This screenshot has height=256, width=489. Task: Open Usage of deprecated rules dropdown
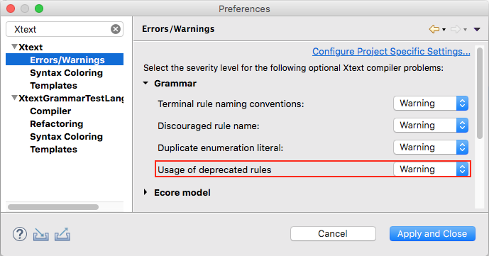(431, 169)
